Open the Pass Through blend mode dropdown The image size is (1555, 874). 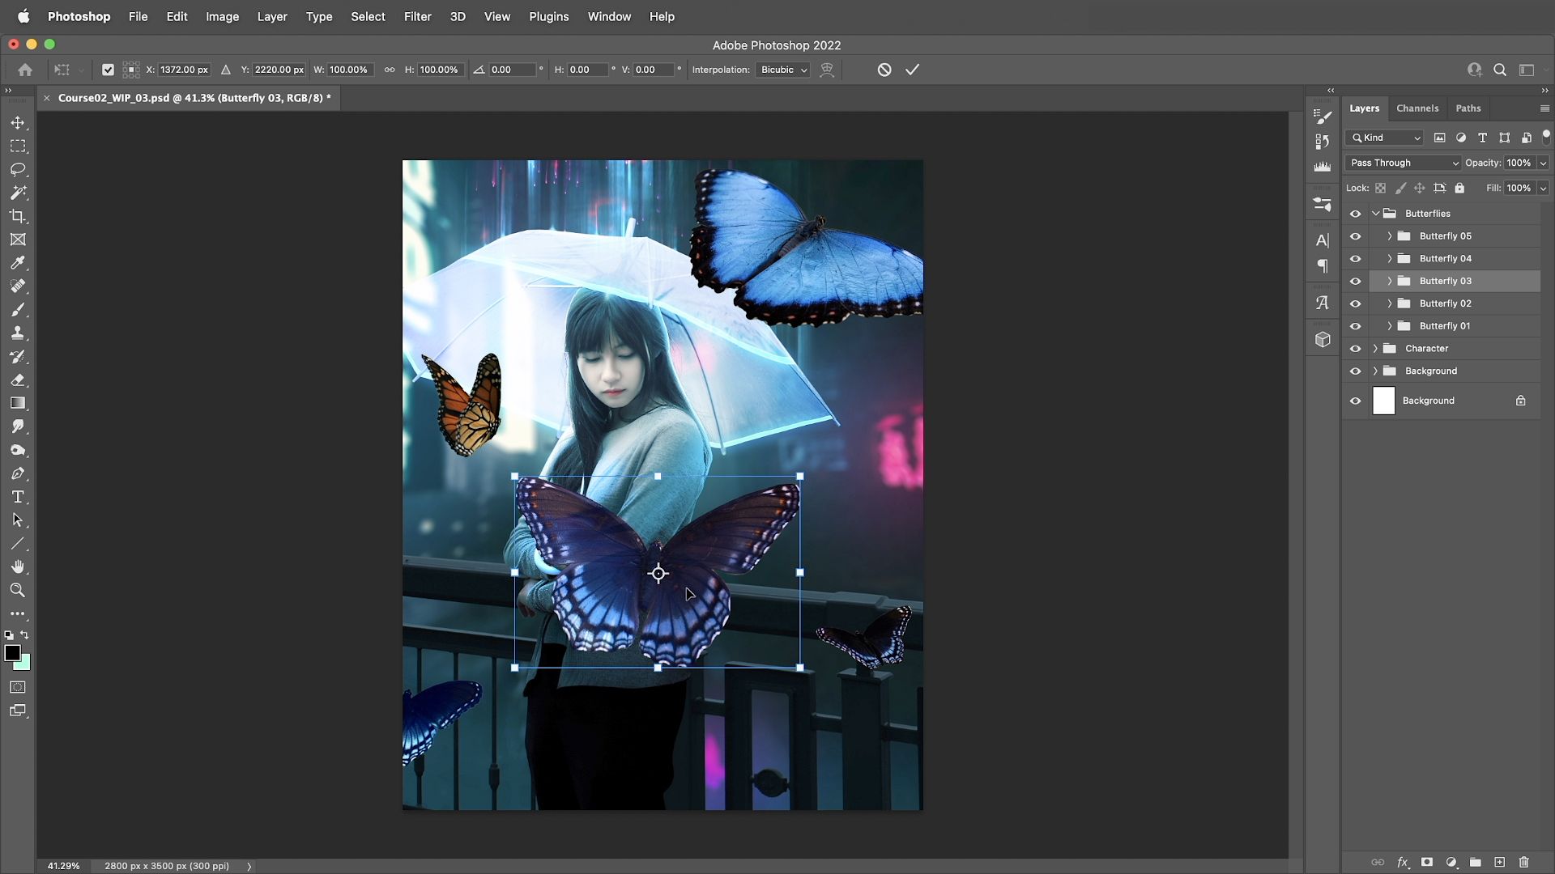pyautogui.click(x=1404, y=163)
